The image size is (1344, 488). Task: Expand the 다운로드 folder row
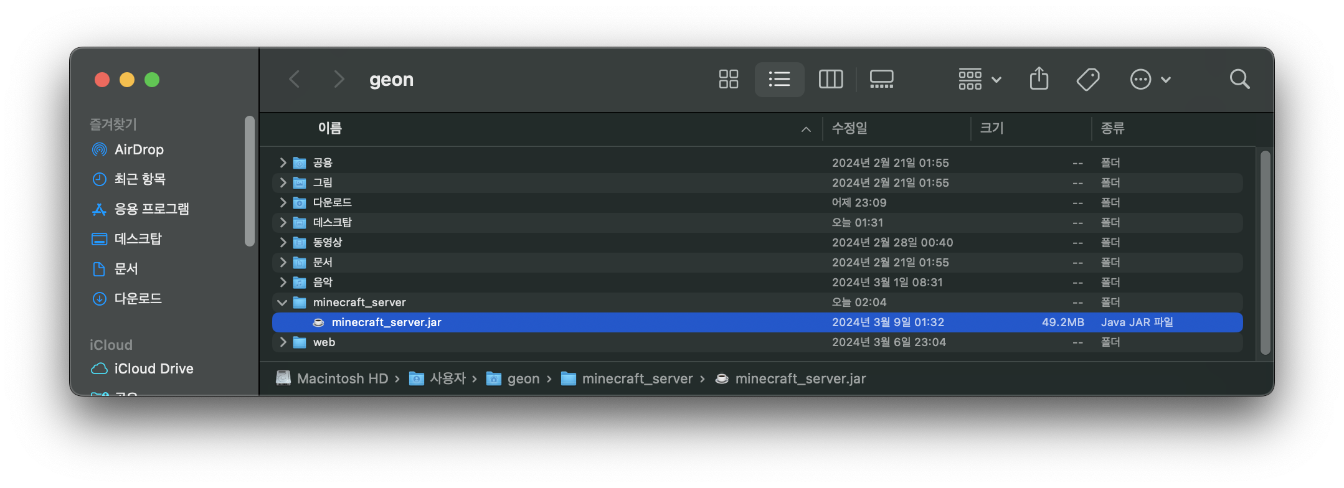[283, 202]
